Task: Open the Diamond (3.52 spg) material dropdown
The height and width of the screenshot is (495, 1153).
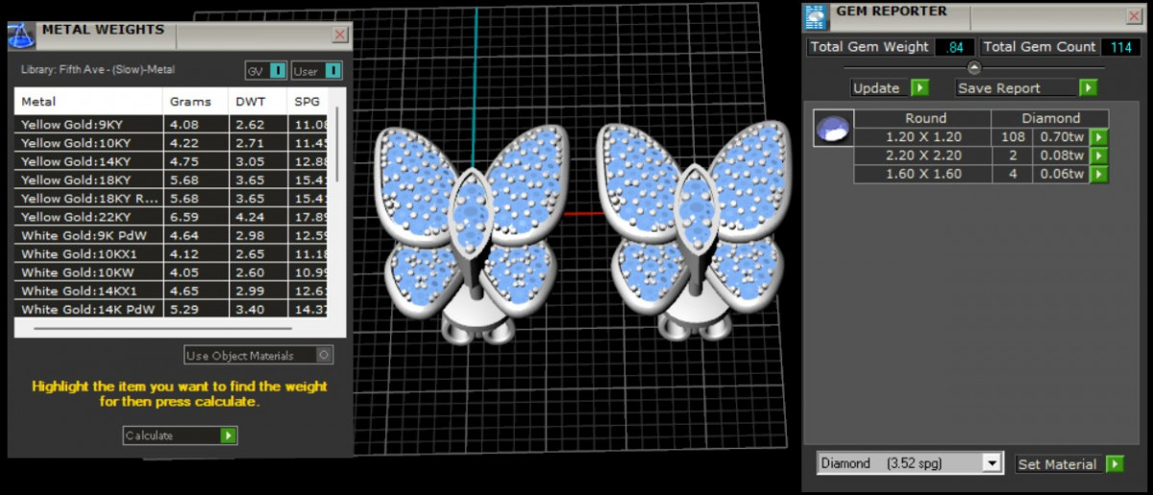Action: click(x=910, y=463)
